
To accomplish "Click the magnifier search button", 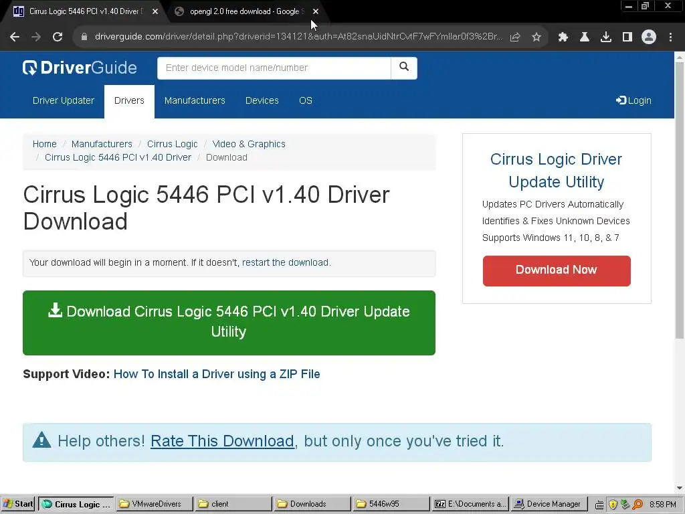I will click(x=404, y=68).
